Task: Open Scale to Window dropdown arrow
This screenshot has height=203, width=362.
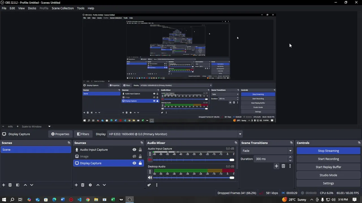Action: tap(49, 126)
